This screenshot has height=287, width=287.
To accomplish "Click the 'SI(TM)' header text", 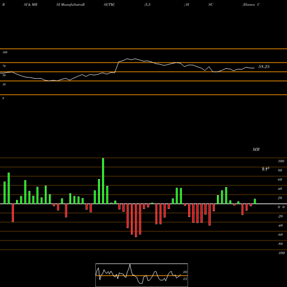I will click(x=109, y=5).
